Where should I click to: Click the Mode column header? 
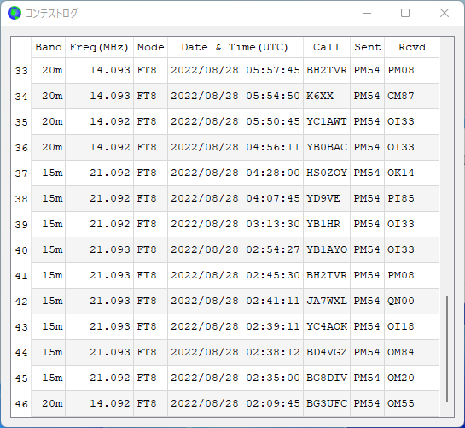tap(150, 47)
